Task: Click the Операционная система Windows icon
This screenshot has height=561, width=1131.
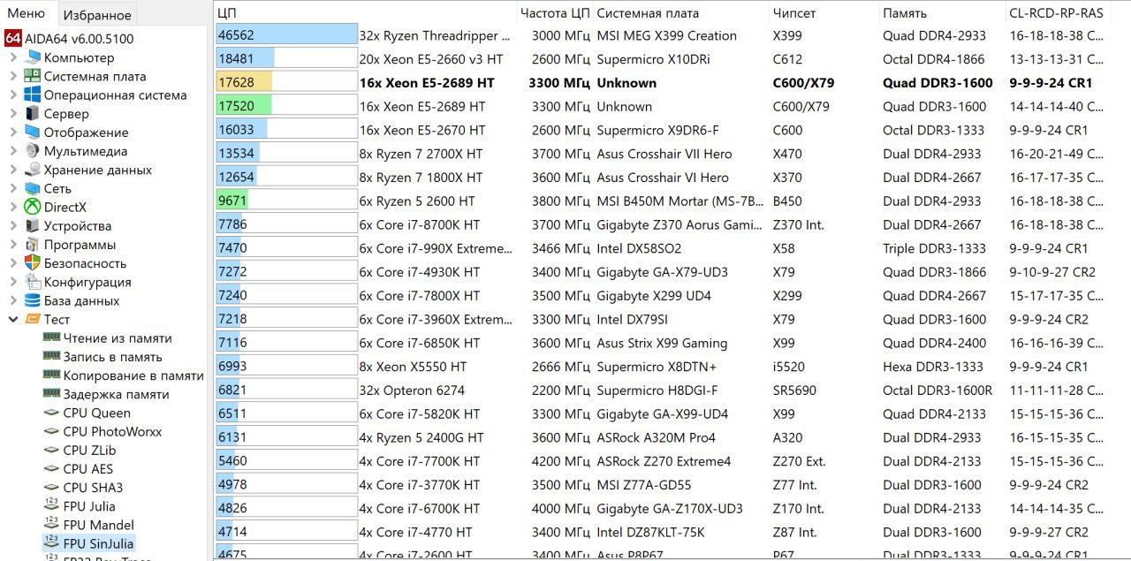Action: (x=33, y=95)
